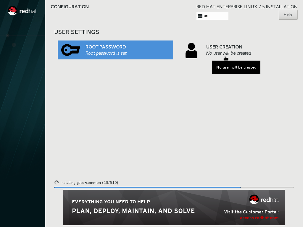The height and width of the screenshot is (227, 303).
Task: Click the installation progress spinner icon
Action: click(57, 182)
